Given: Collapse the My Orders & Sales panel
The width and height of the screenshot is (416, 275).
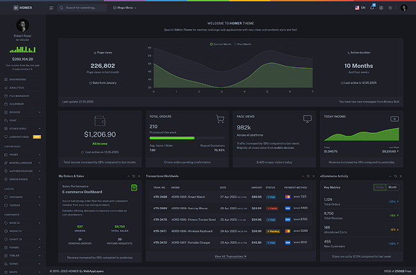Looking at the screenshot, I should click(129, 176).
